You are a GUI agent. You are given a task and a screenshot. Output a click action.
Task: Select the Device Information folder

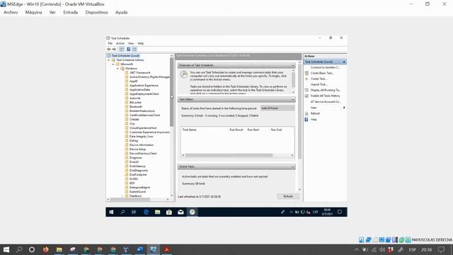142,144
